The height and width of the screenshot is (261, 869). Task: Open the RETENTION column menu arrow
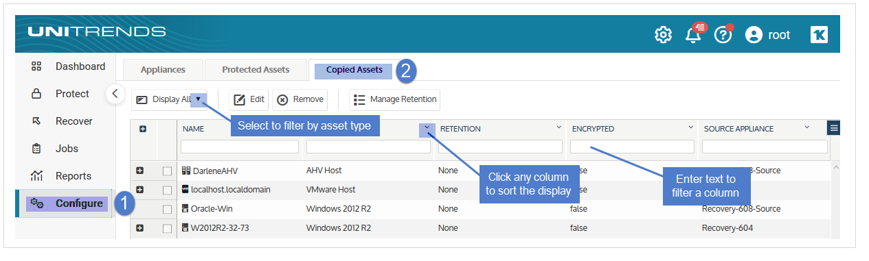point(559,128)
